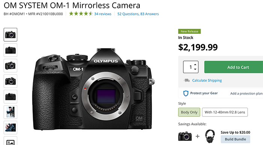Open the Build Bundle option
Screen dimensions: 263x145
click(235, 139)
